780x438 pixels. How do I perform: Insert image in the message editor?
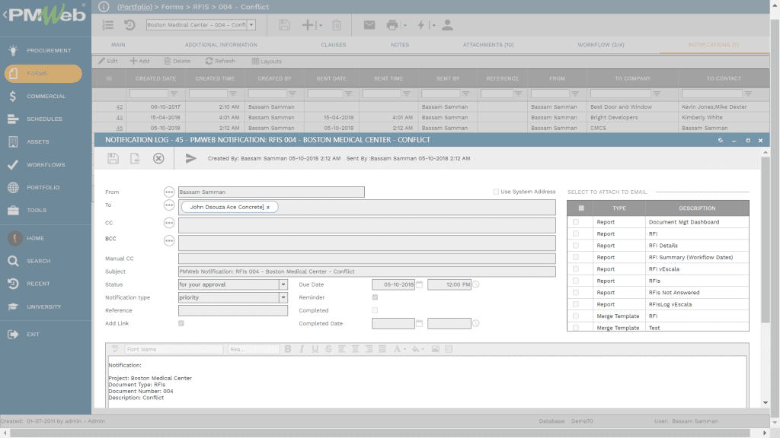click(435, 349)
